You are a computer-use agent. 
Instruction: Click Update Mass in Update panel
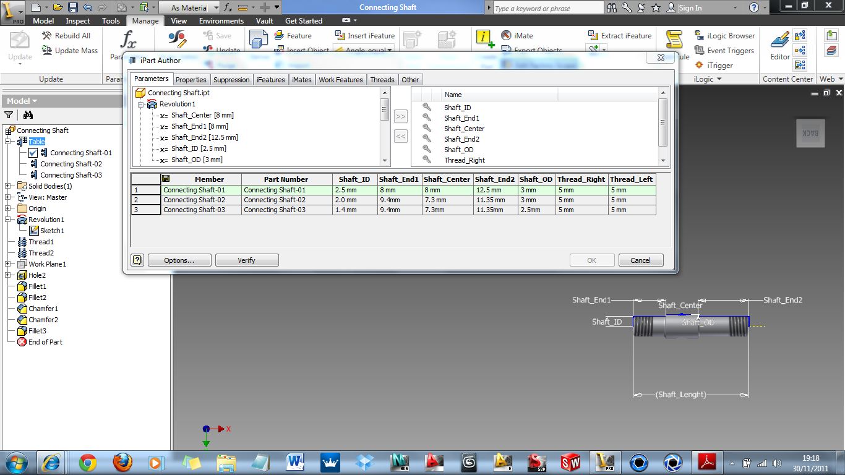(x=70, y=51)
